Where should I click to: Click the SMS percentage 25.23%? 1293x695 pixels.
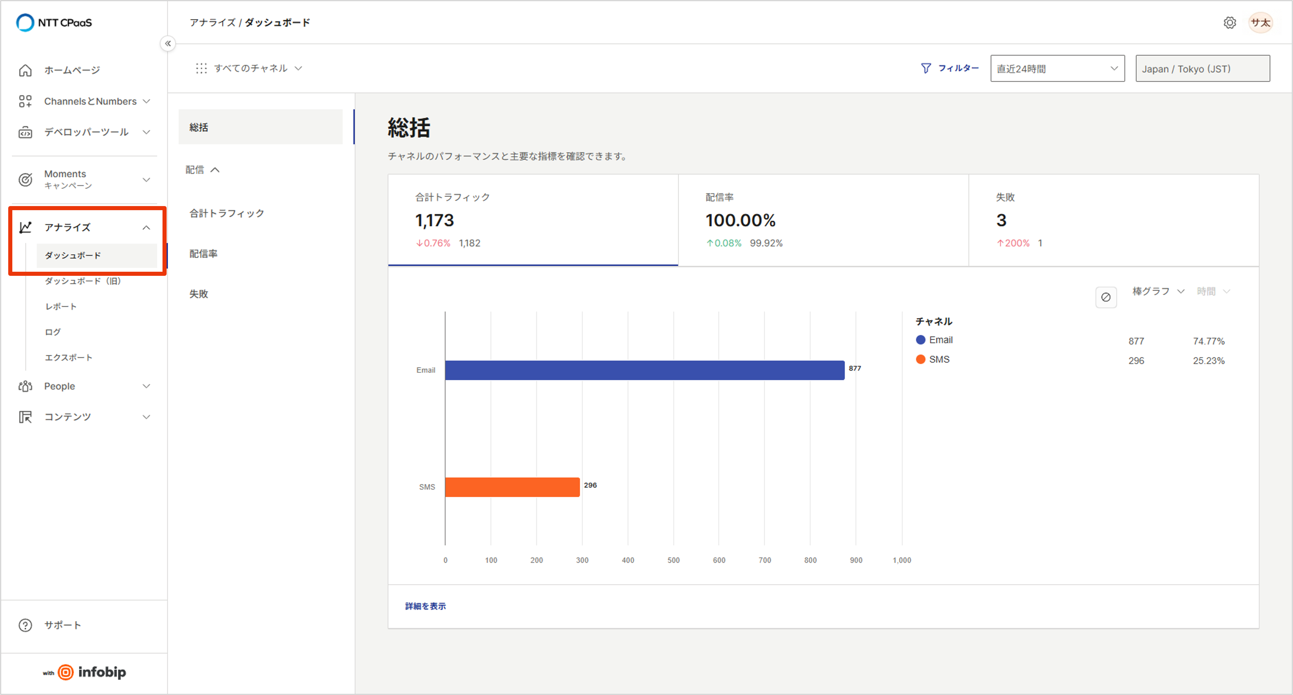(1209, 361)
